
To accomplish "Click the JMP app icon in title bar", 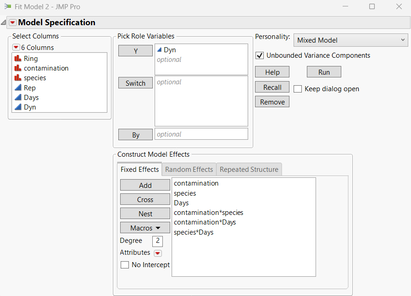I will (x=7, y=6).
